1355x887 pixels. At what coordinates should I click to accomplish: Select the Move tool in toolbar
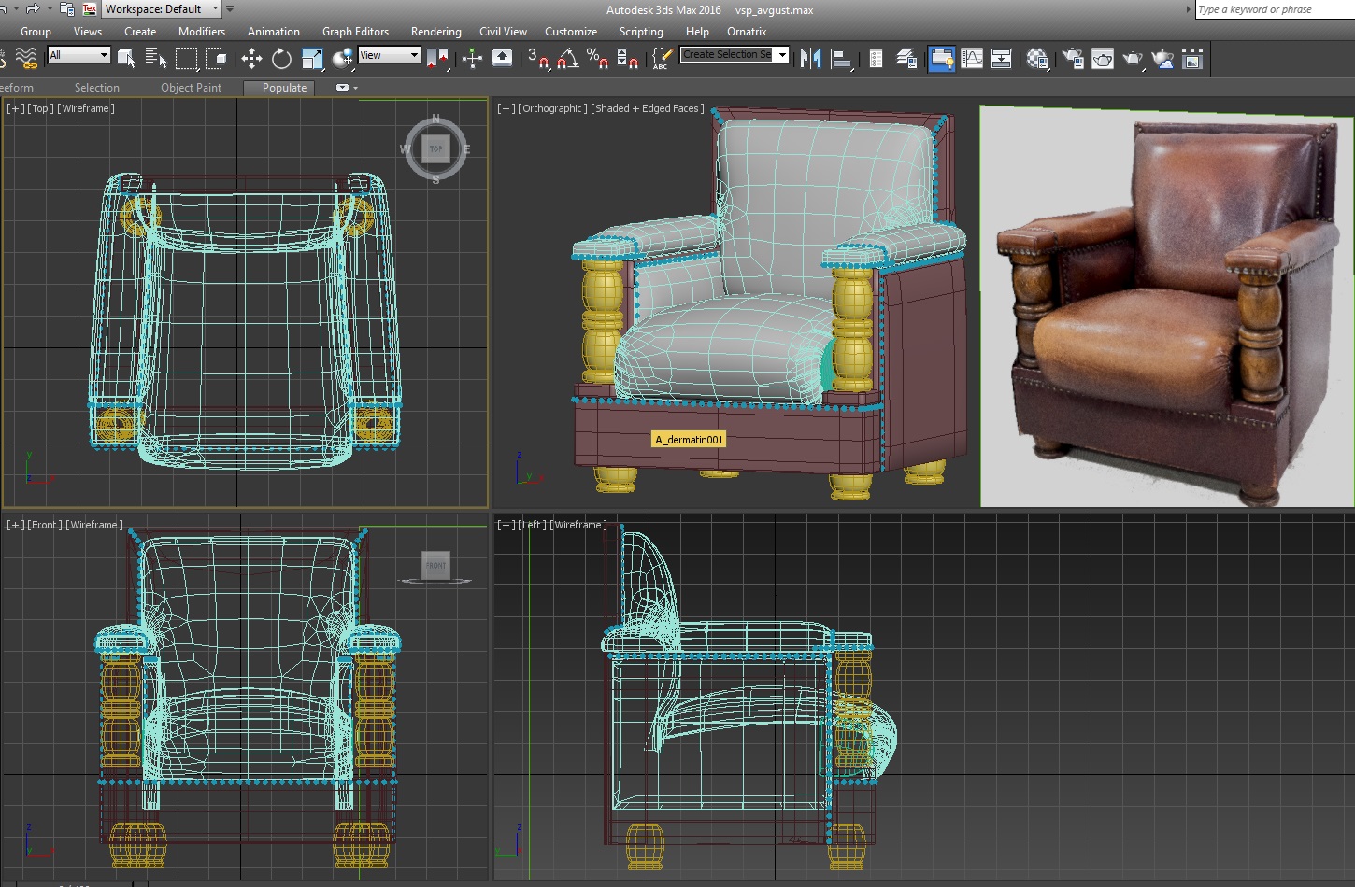pyautogui.click(x=251, y=59)
